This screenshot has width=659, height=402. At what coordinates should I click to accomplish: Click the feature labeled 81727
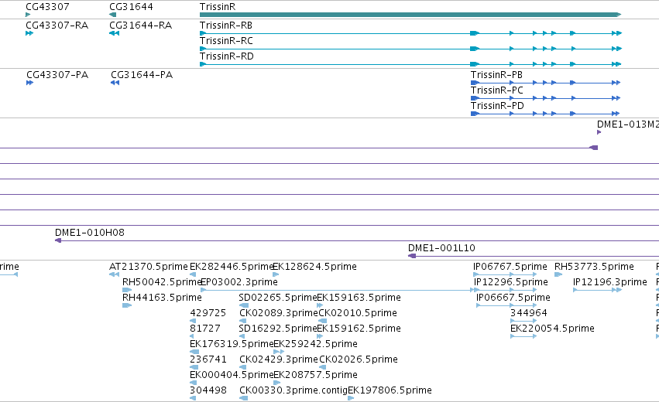205,329
